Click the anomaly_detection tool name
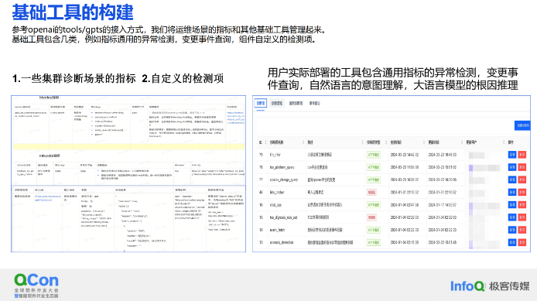The image size is (537, 301). [x=282, y=242]
